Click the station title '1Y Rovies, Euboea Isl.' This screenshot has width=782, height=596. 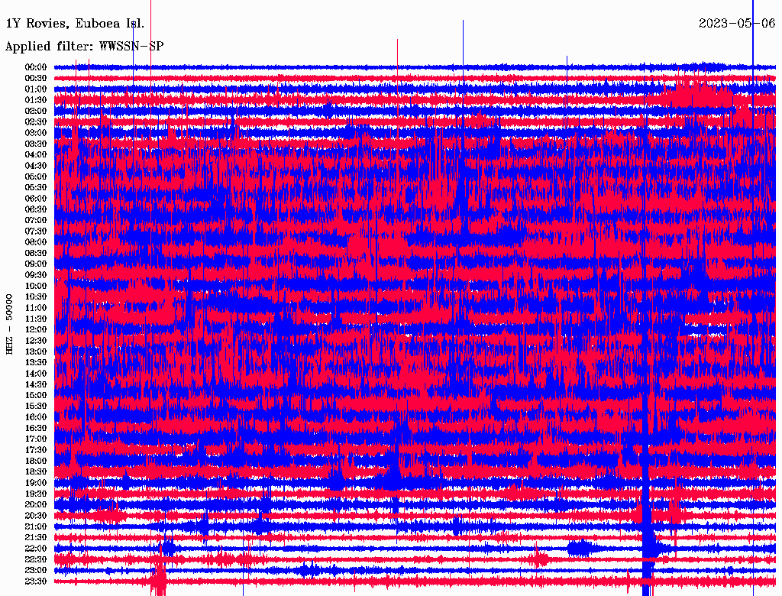(x=75, y=24)
